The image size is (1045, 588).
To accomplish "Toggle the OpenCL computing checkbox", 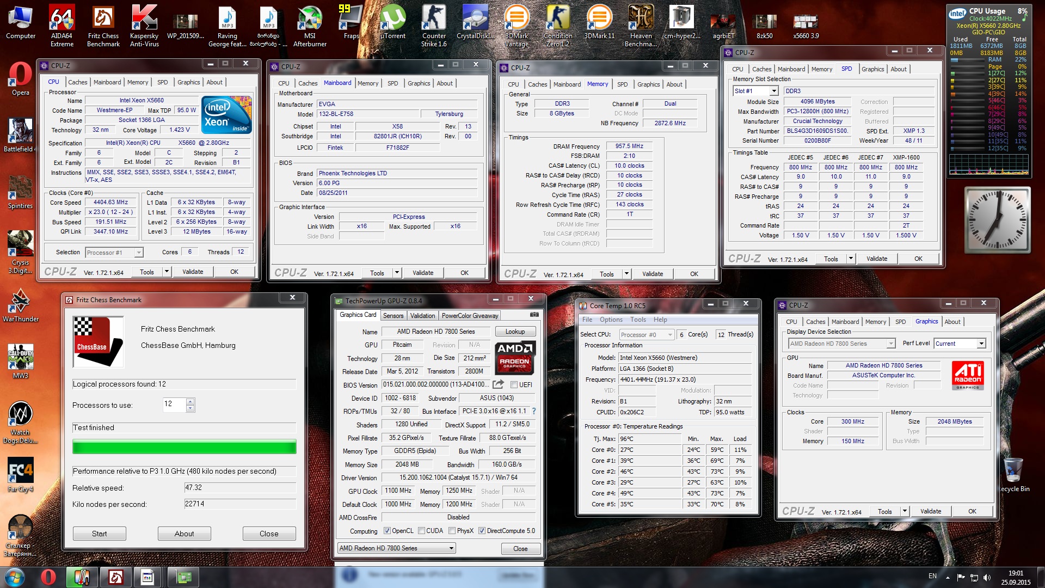I will coord(387,531).
